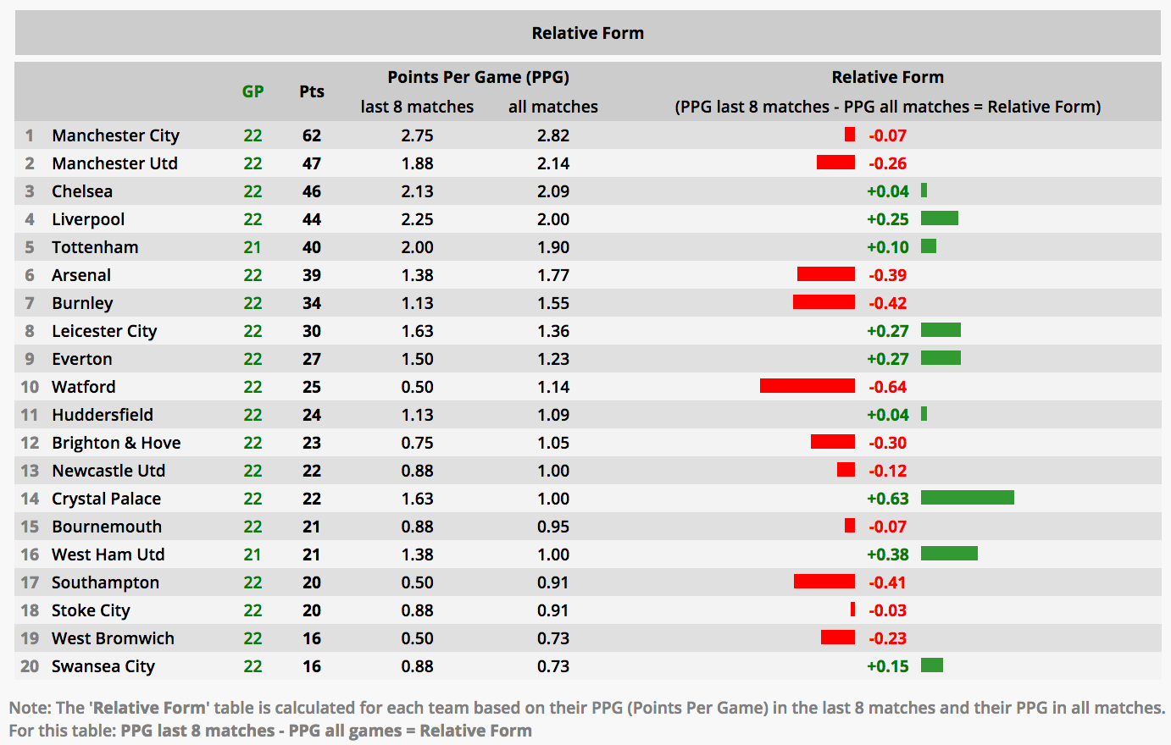Select the 'all matches' column header

pos(553,107)
